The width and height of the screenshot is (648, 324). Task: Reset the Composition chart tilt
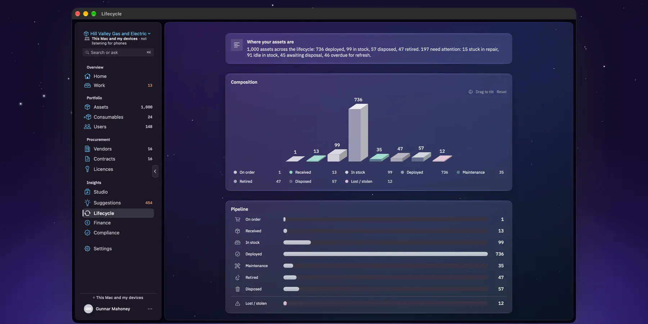pos(501,92)
